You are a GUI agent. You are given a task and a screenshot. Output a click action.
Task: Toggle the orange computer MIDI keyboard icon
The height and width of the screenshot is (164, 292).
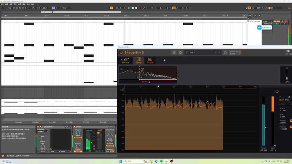(x=249, y=8)
